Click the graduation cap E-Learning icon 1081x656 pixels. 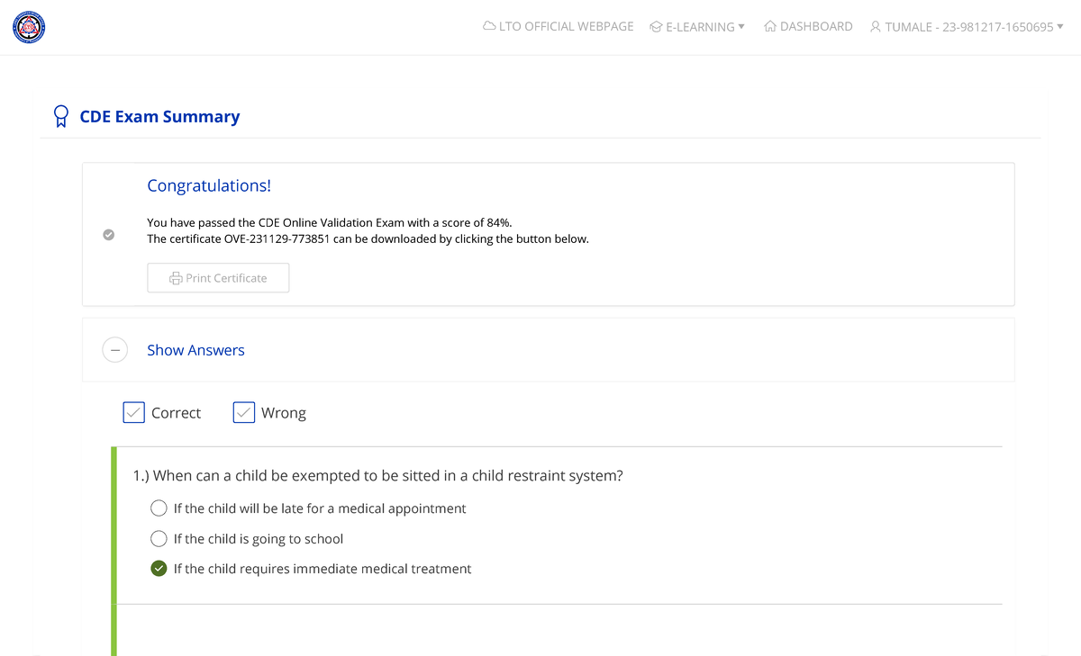656,27
